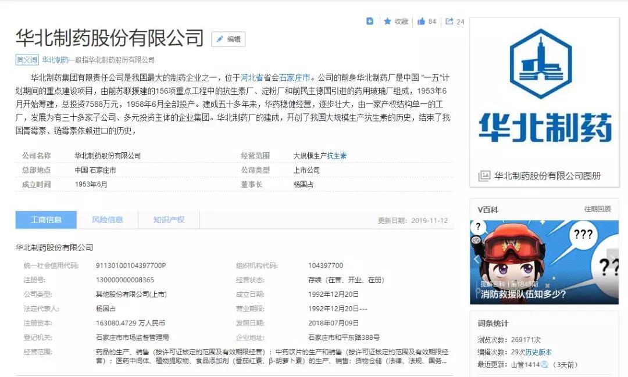Viewport: 628px width, 377px height.
Task: Switch to the 知识产权 tab
Action: pos(169,220)
